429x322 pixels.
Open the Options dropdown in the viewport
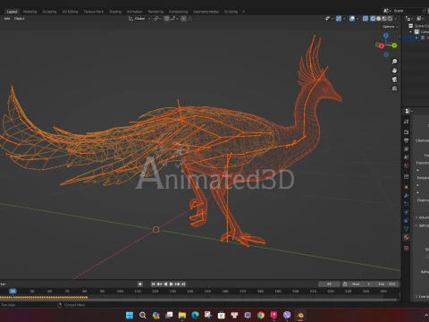(390, 27)
